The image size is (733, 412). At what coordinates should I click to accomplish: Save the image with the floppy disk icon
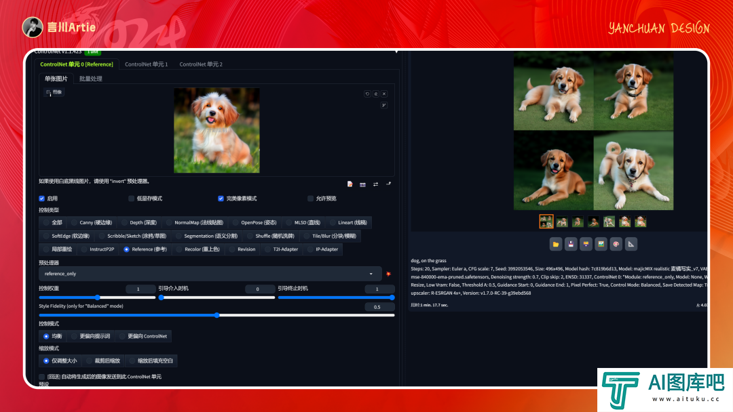coord(571,244)
